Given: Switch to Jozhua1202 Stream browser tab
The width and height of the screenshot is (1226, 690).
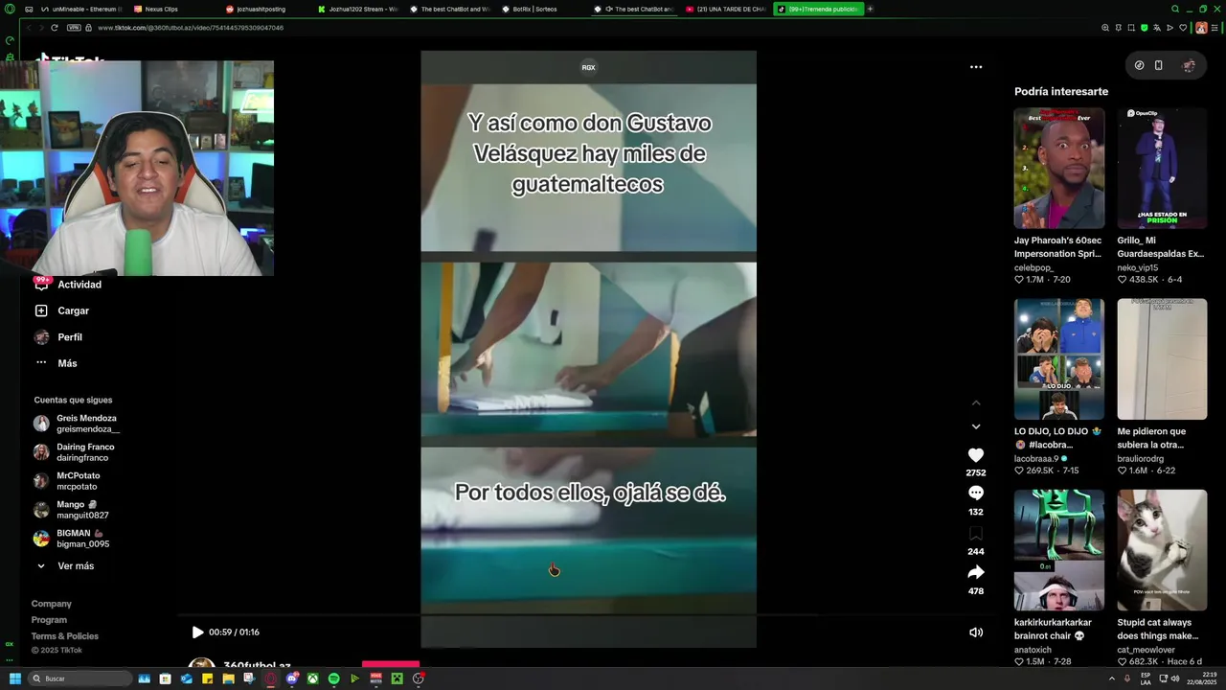Looking at the screenshot, I should (358, 9).
